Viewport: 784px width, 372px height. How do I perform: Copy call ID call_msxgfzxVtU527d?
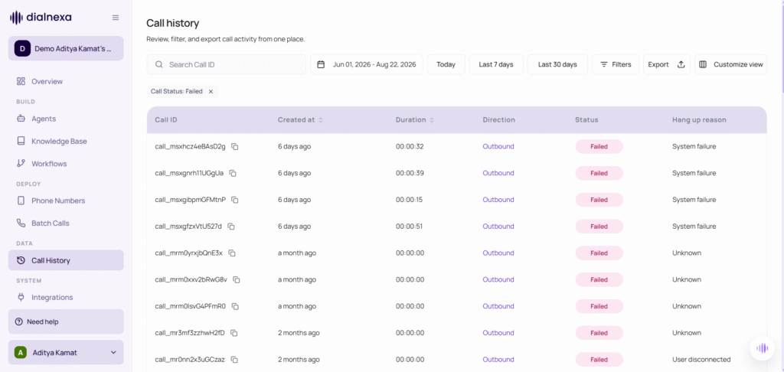tap(231, 226)
